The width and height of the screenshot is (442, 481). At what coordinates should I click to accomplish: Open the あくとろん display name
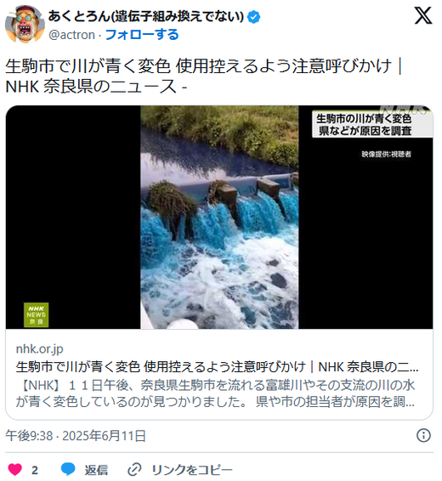146,16
